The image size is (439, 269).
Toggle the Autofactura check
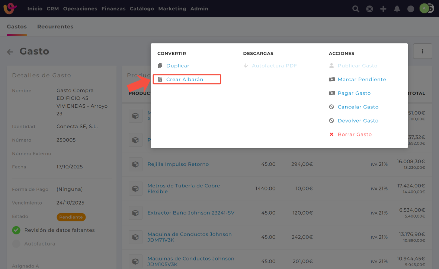[16, 244]
